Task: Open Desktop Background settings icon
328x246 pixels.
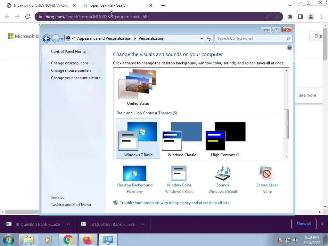Action: 135,173
